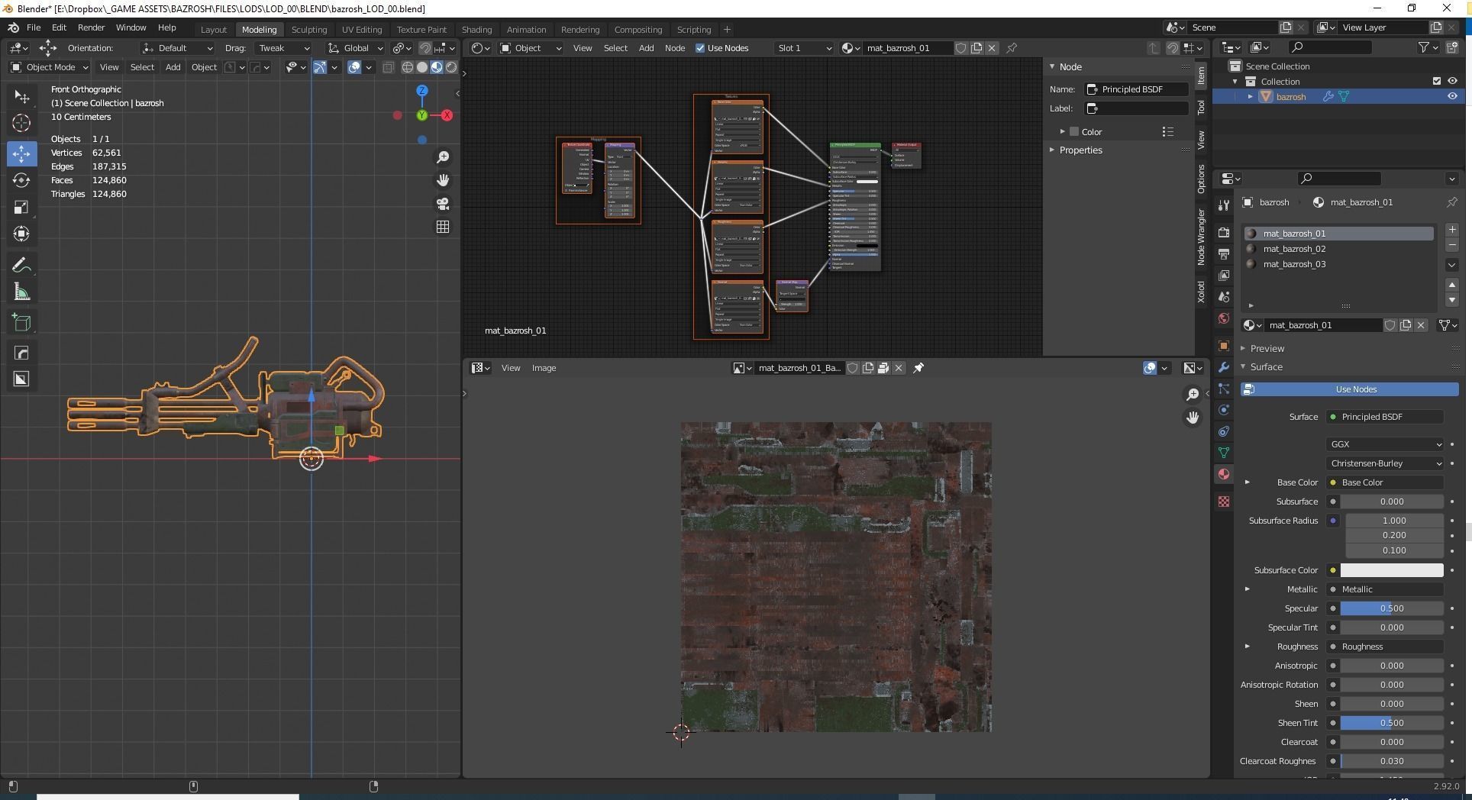1472x800 pixels.
Task: Activate the Rotate tool
Action: pos(21,180)
